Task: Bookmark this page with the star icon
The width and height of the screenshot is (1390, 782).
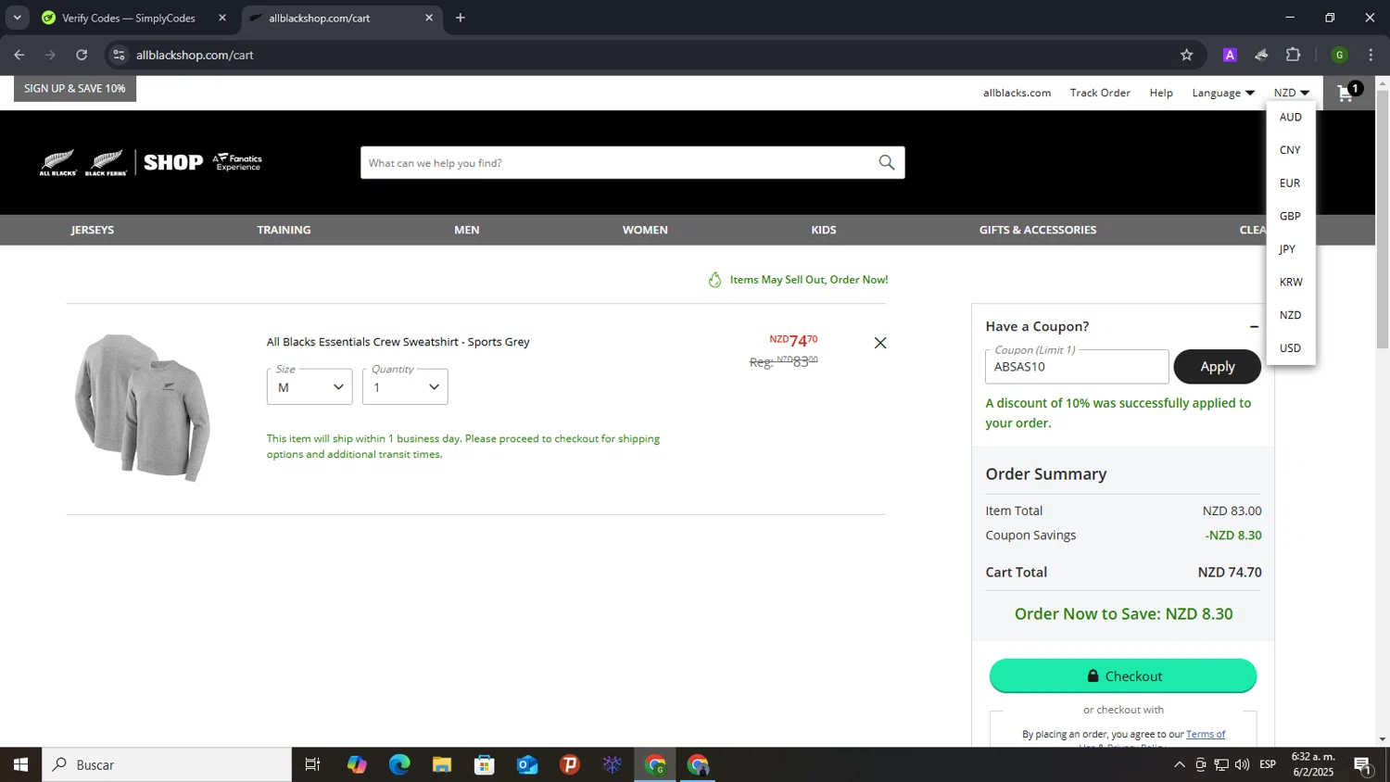Action: [x=1186, y=55]
